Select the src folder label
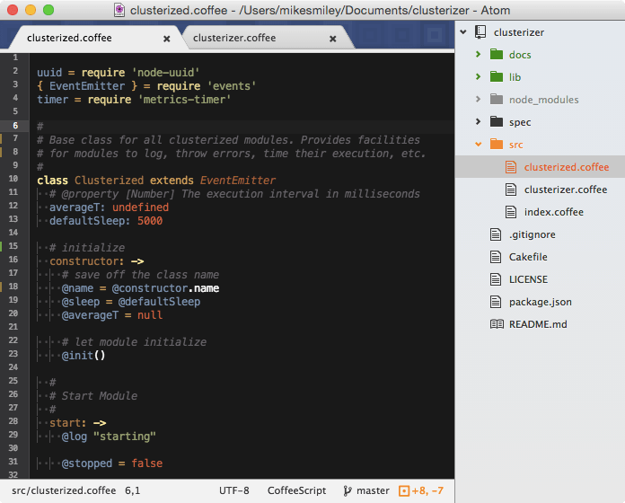The height and width of the screenshot is (503, 625). click(x=515, y=145)
